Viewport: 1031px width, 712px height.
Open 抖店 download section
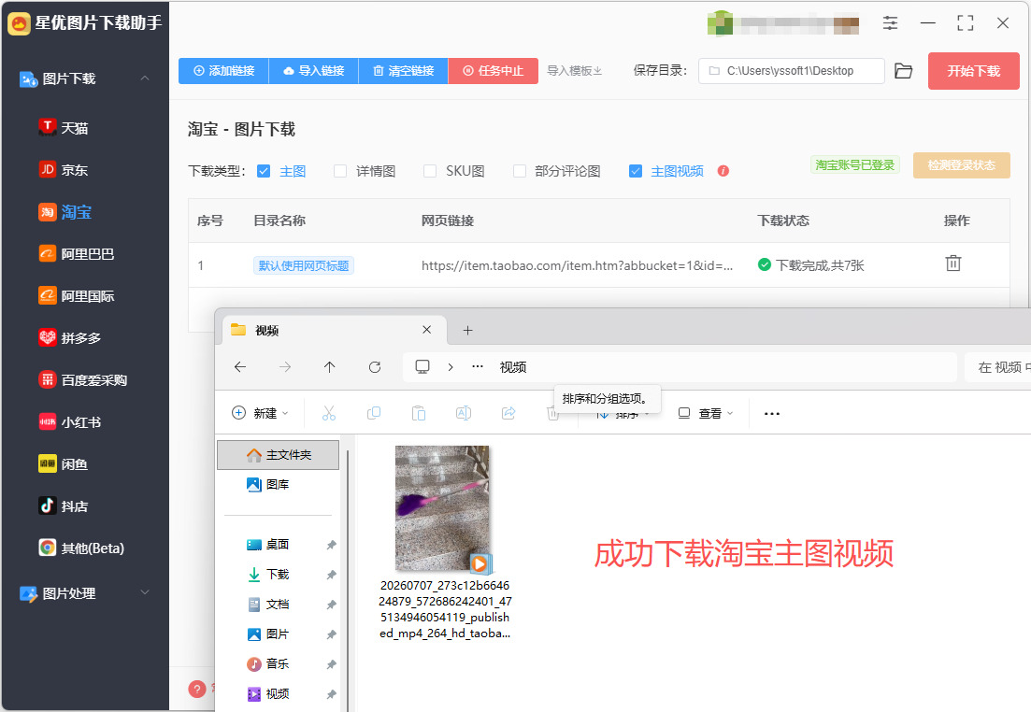64,506
